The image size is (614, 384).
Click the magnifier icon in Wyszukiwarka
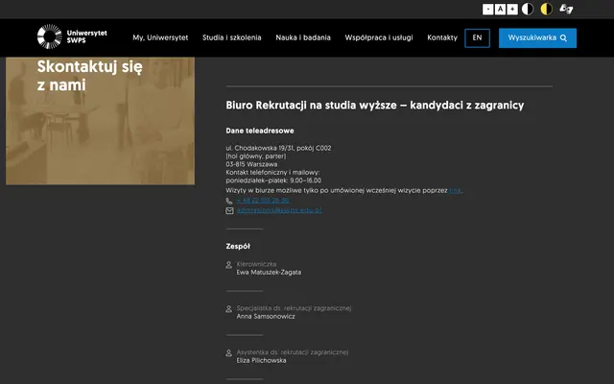563,38
